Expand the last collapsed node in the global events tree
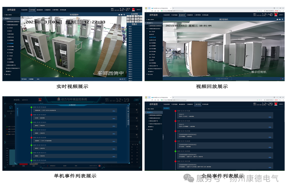 [147, 130]
